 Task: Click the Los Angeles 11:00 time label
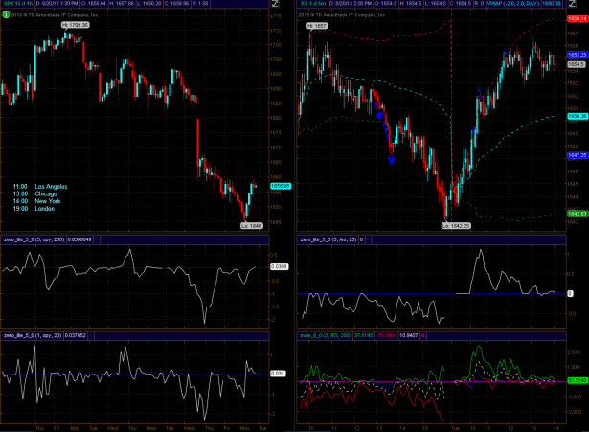40,187
